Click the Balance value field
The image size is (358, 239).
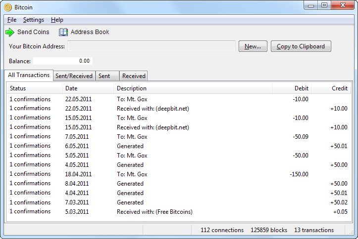[x=63, y=61]
